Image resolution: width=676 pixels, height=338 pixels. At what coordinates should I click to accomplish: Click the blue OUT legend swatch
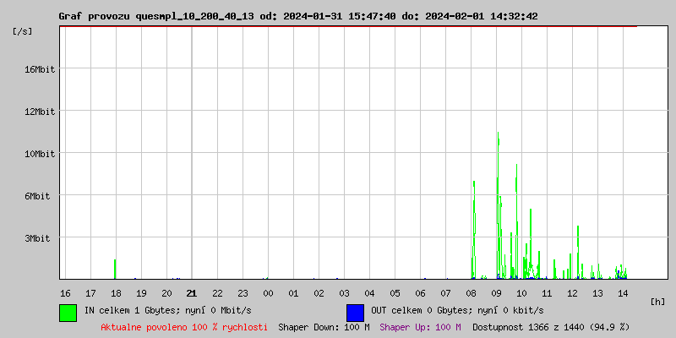(x=355, y=312)
